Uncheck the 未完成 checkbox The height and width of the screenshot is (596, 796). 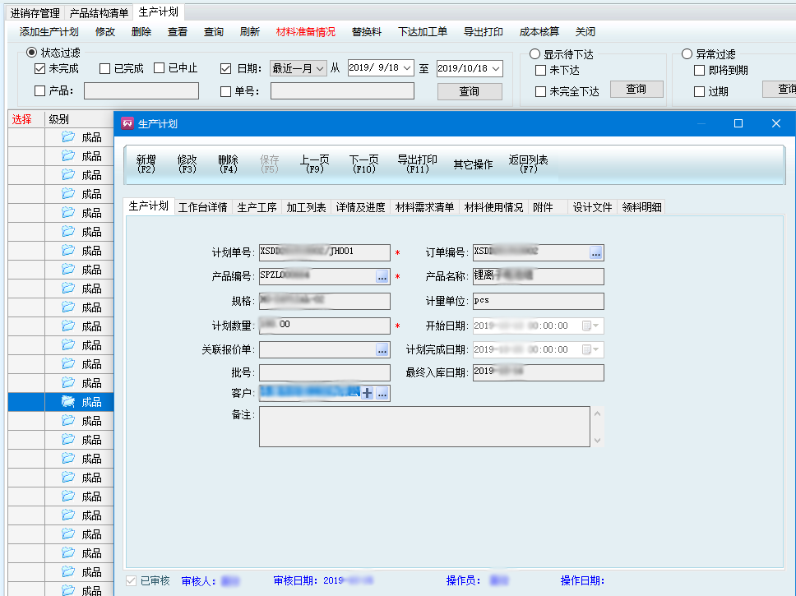click(x=39, y=68)
